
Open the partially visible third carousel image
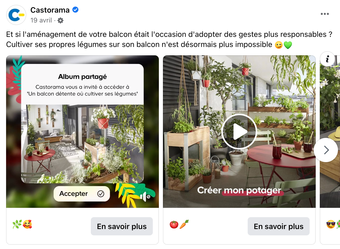tap(330, 132)
